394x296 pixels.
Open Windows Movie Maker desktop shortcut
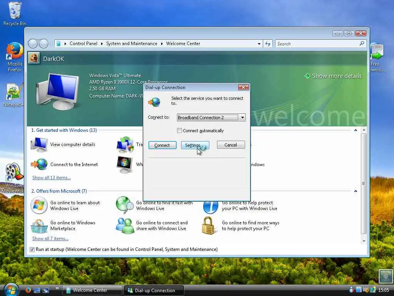pos(13,178)
